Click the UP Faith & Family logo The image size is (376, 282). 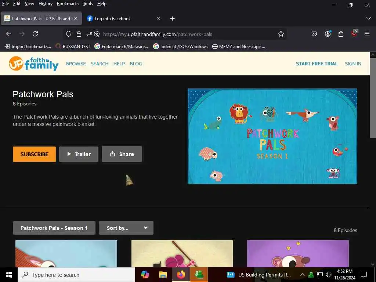click(33, 64)
